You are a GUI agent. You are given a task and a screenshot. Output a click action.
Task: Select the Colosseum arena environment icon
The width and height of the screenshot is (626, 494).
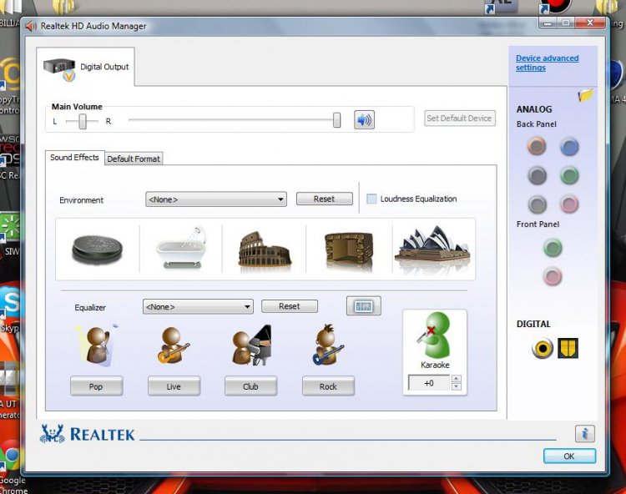265,249
